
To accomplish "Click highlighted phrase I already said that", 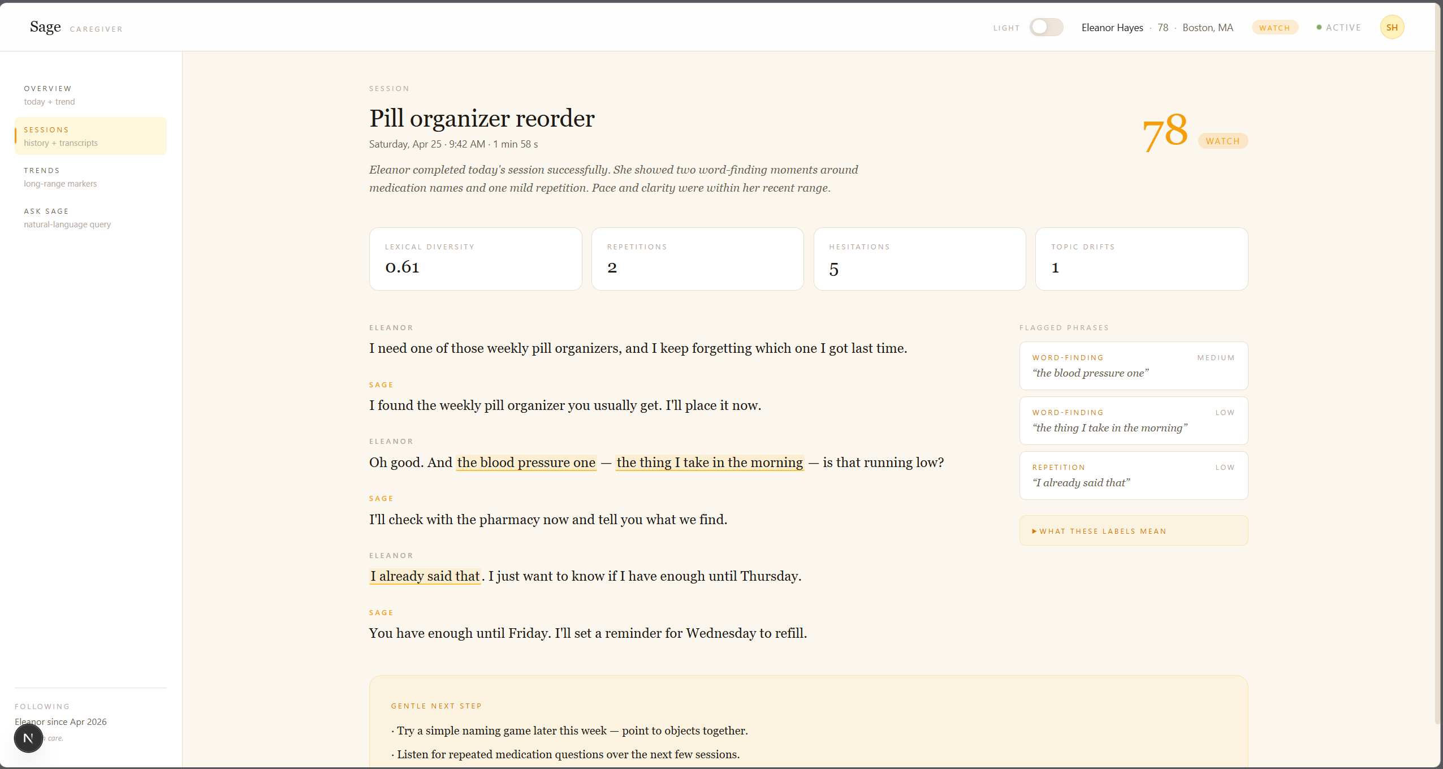I will (425, 576).
